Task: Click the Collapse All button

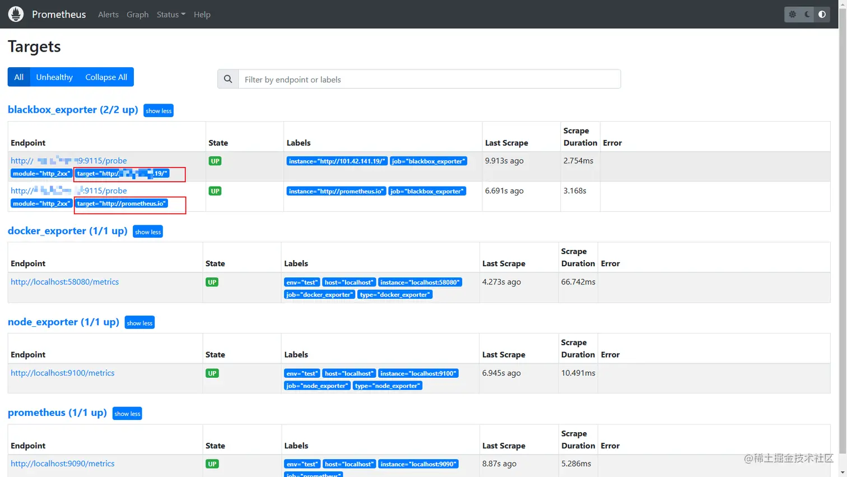Action: [x=106, y=77]
